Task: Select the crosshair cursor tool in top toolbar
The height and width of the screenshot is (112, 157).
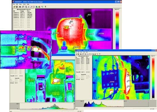Action: pos(29,7)
